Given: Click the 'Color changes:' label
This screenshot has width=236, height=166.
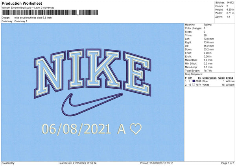Looking at the screenshot, I should 194,28.
